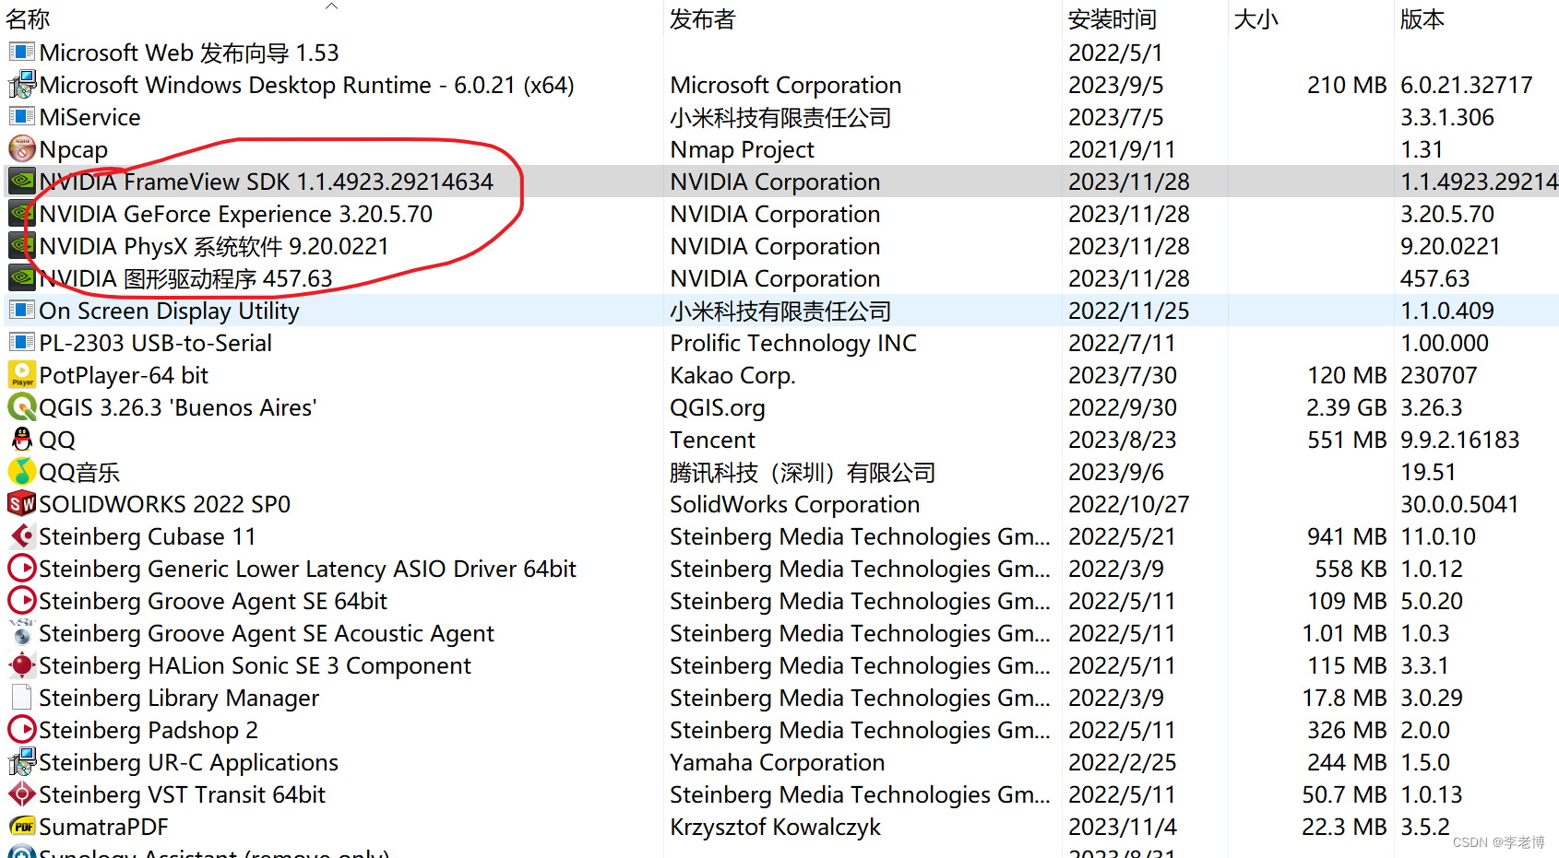1559x858 pixels.
Task: Click the SumatraPDF icon
Action: [x=22, y=827]
